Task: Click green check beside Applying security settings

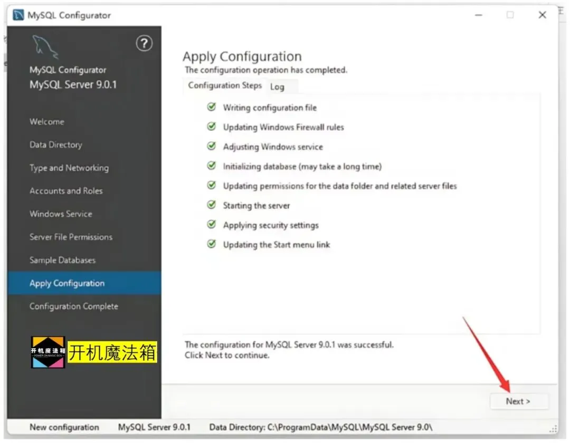Action: point(211,225)
